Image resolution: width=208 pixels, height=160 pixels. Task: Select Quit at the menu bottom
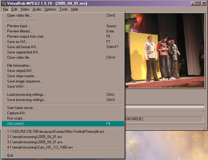pos(10,155)
